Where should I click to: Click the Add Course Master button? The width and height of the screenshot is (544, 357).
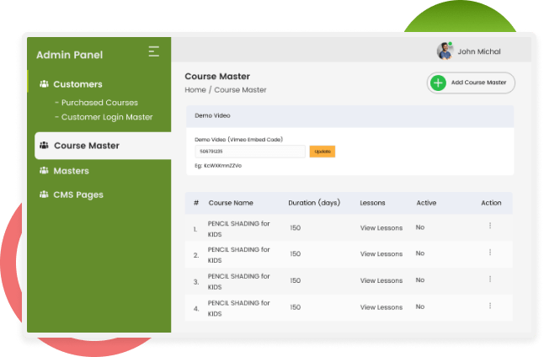(471, 83)
